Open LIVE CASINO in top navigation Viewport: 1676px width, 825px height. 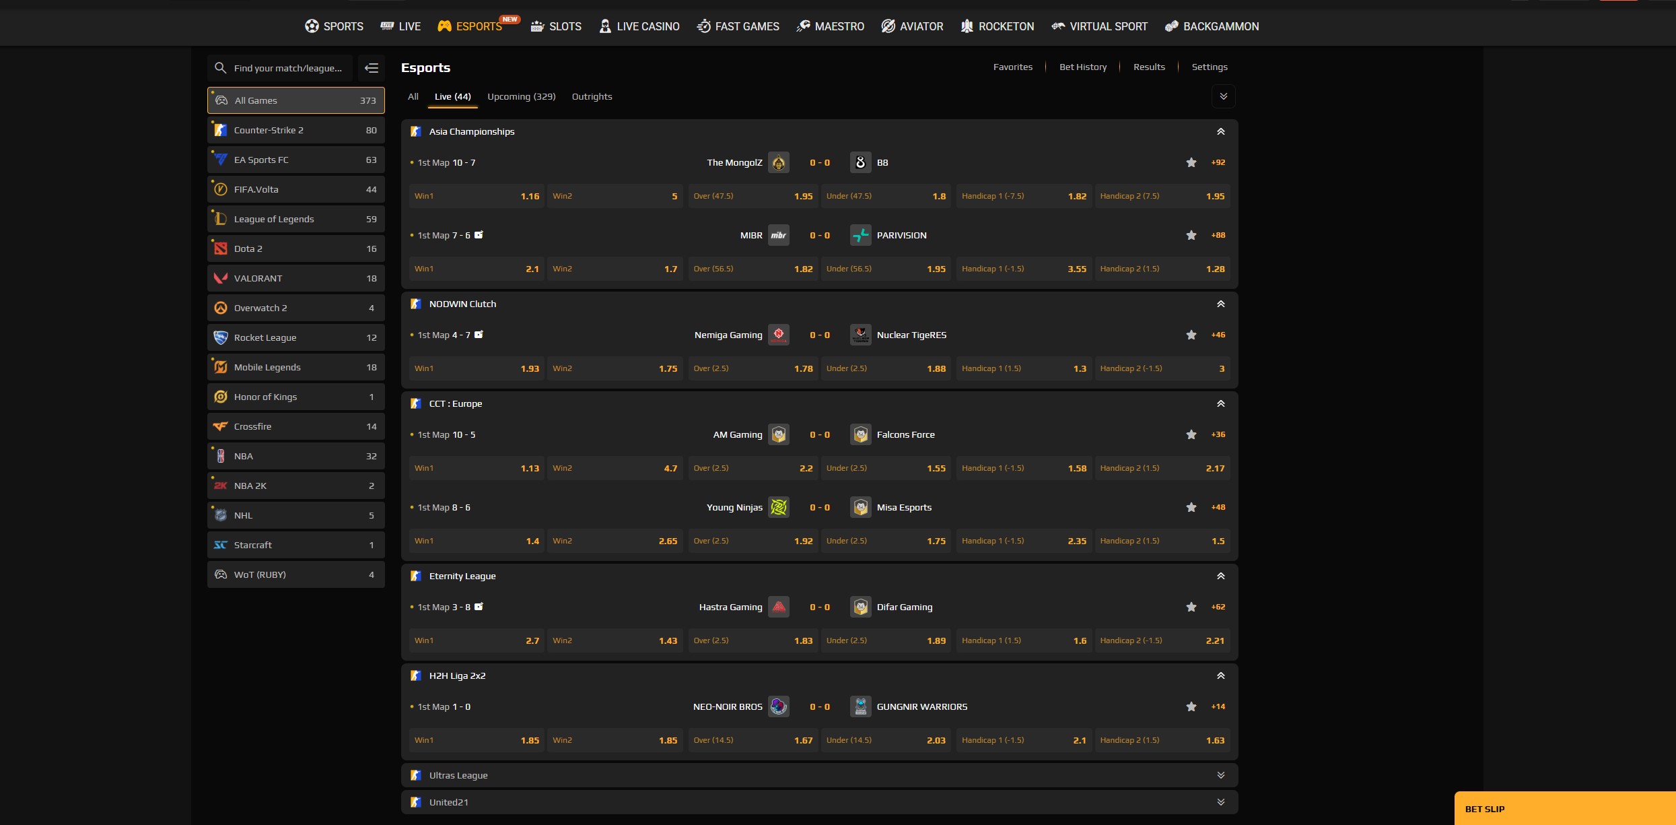[x=639, y=26]
